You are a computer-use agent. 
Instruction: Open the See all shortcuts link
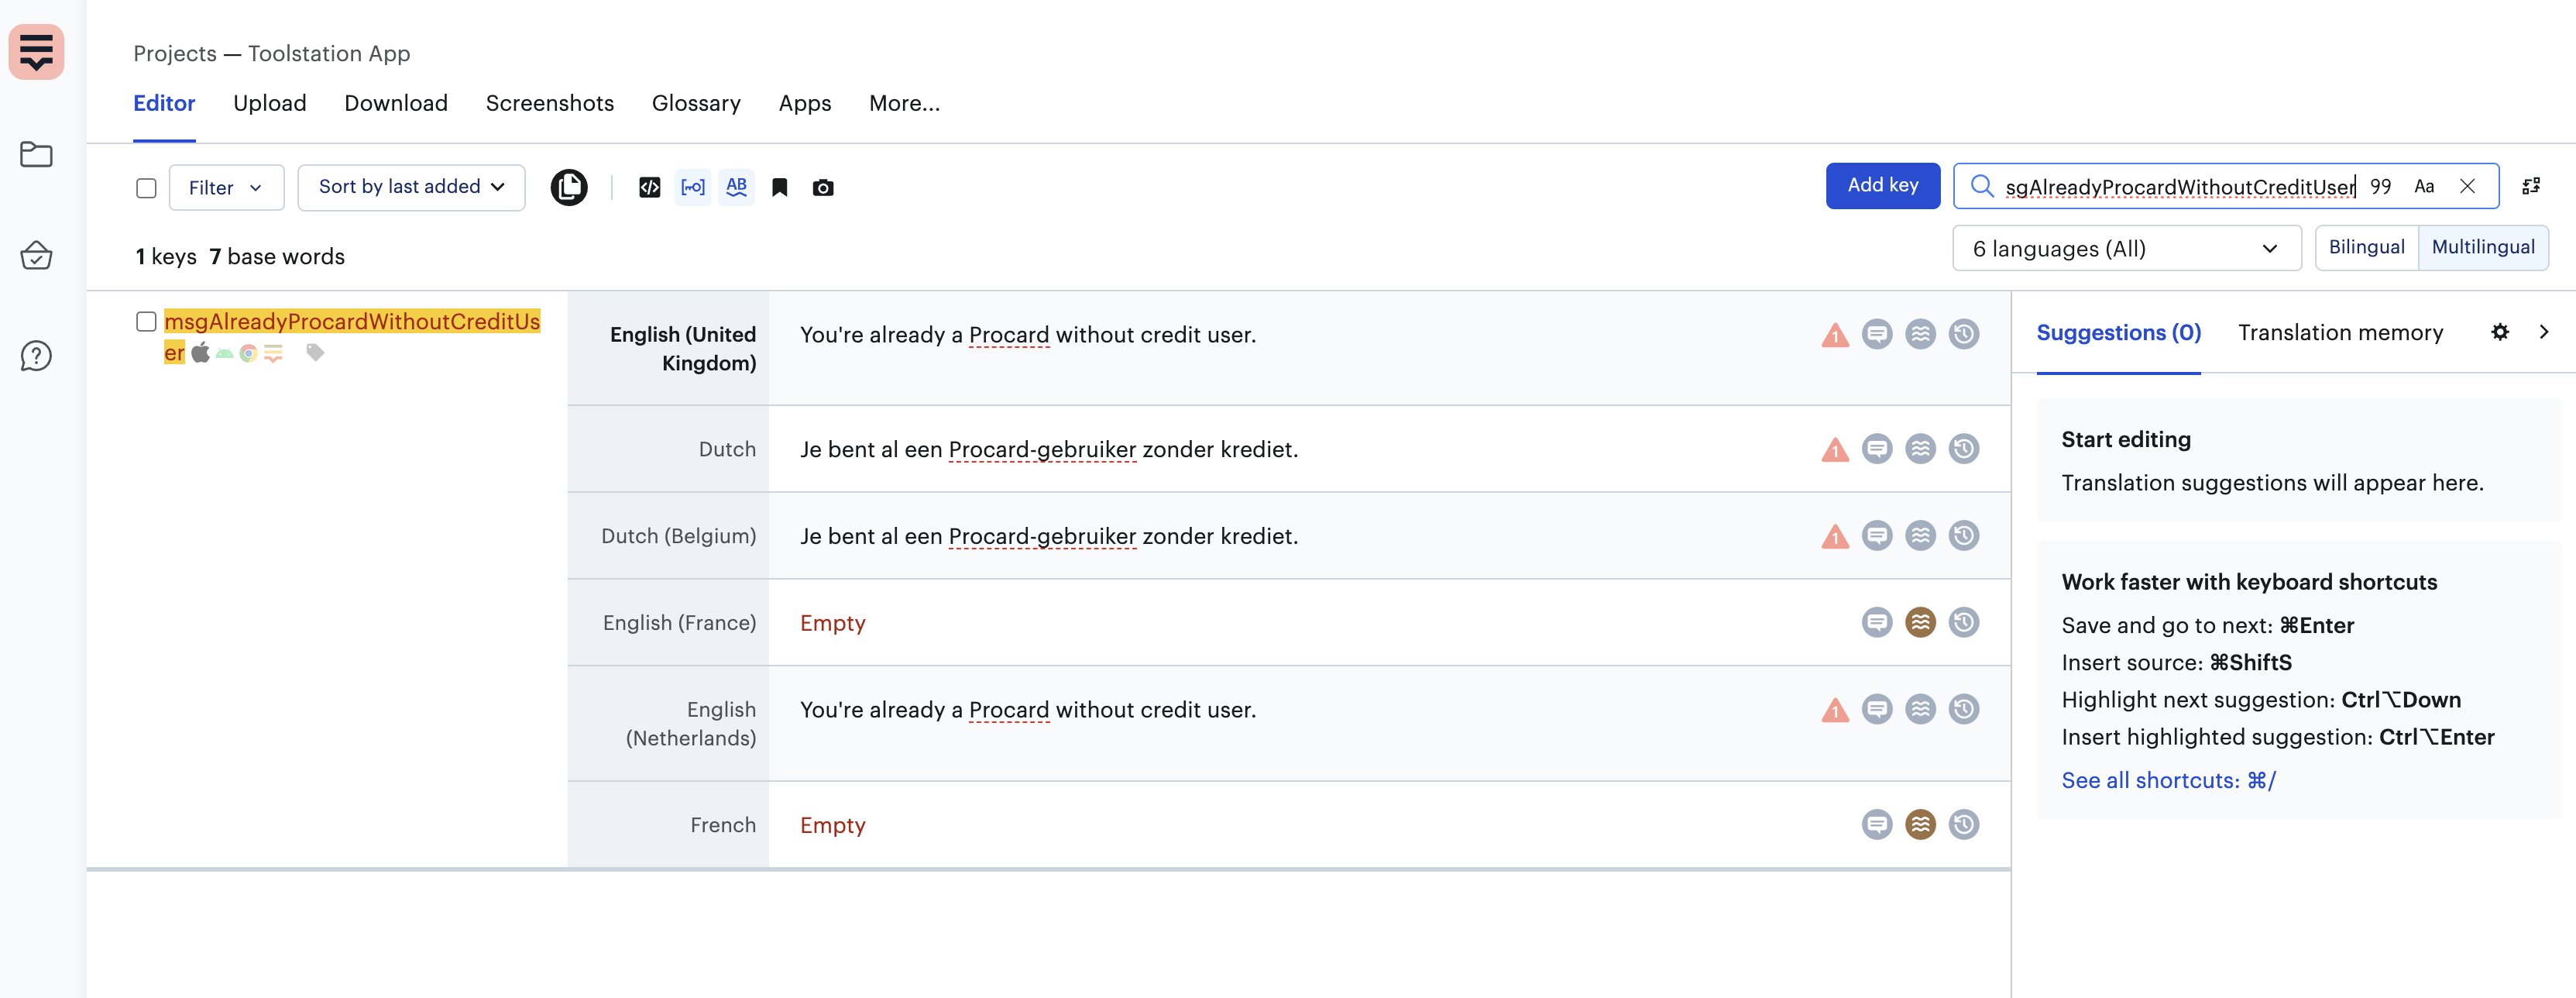coord(2167,780)
